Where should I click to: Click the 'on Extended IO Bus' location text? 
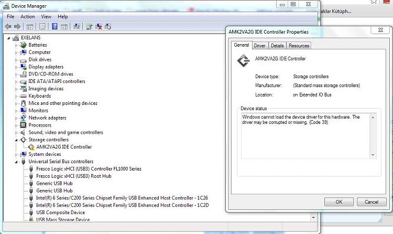coord(312,94)
